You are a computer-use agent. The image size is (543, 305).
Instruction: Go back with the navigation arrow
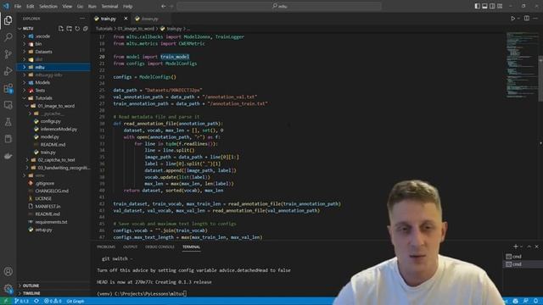pos(163,6)
